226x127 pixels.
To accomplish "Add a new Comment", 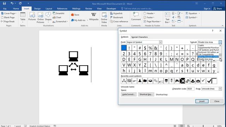I will point(136,17).
